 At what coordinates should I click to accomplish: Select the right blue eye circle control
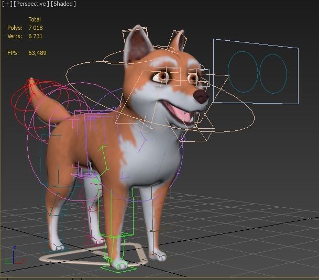tap(273, 74)
